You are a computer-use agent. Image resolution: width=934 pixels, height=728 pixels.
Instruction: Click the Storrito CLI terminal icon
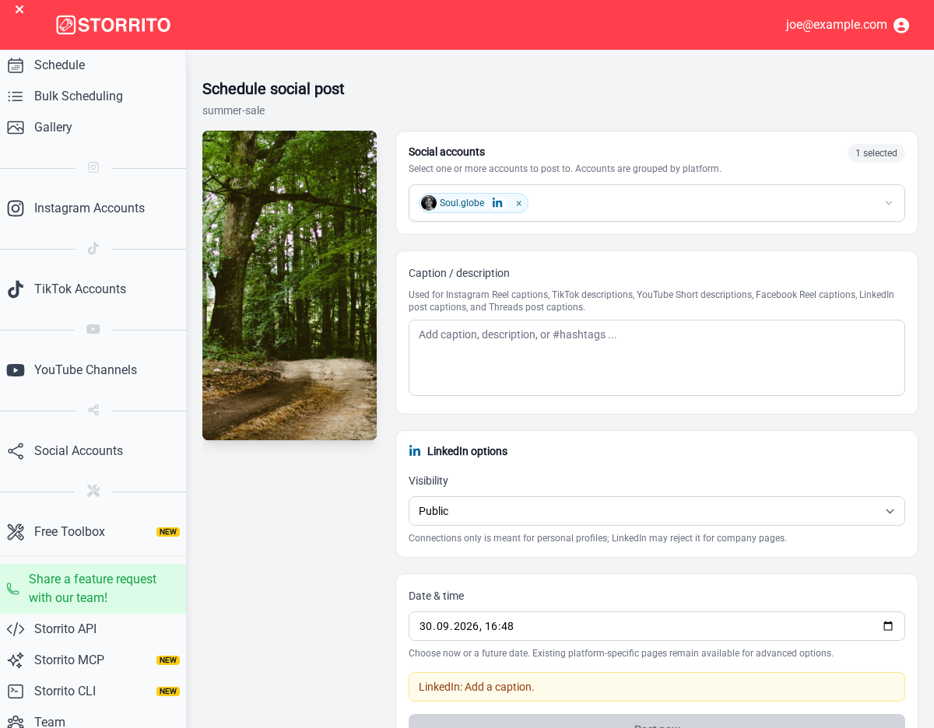pos(16,691)
